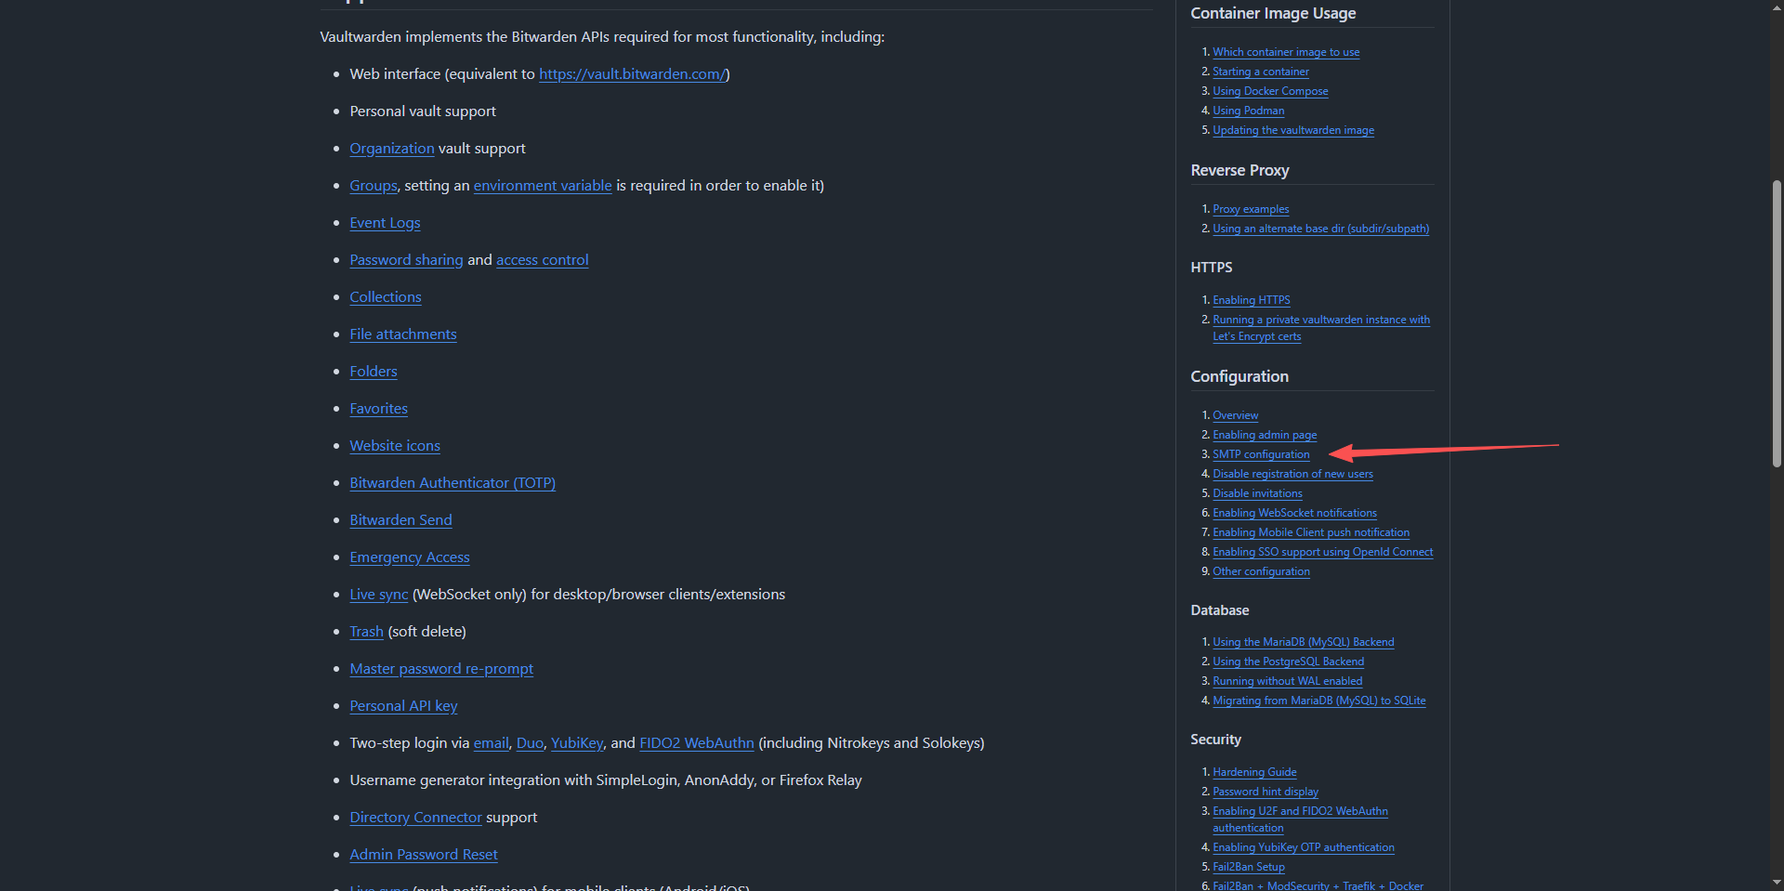The image size is (1784, 891).
Task: Select Enabling HTTPS in the sidebar
Action: point(1251,300)
